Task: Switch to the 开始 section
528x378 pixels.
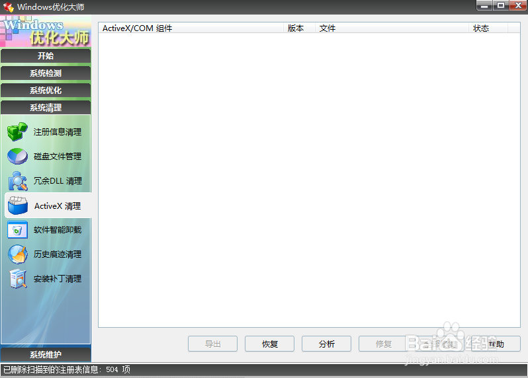Action: tap(46, 56)
